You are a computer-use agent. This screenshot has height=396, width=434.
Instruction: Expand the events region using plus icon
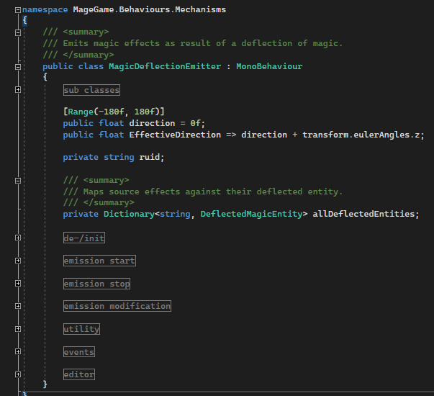18,352
